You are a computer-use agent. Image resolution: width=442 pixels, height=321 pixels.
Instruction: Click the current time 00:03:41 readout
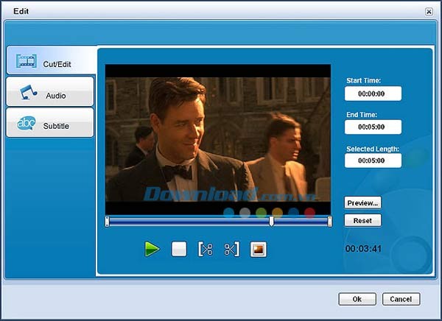[363, 249]
